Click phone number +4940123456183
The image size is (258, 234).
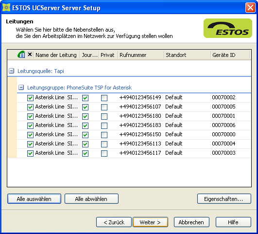coord(140,125)
